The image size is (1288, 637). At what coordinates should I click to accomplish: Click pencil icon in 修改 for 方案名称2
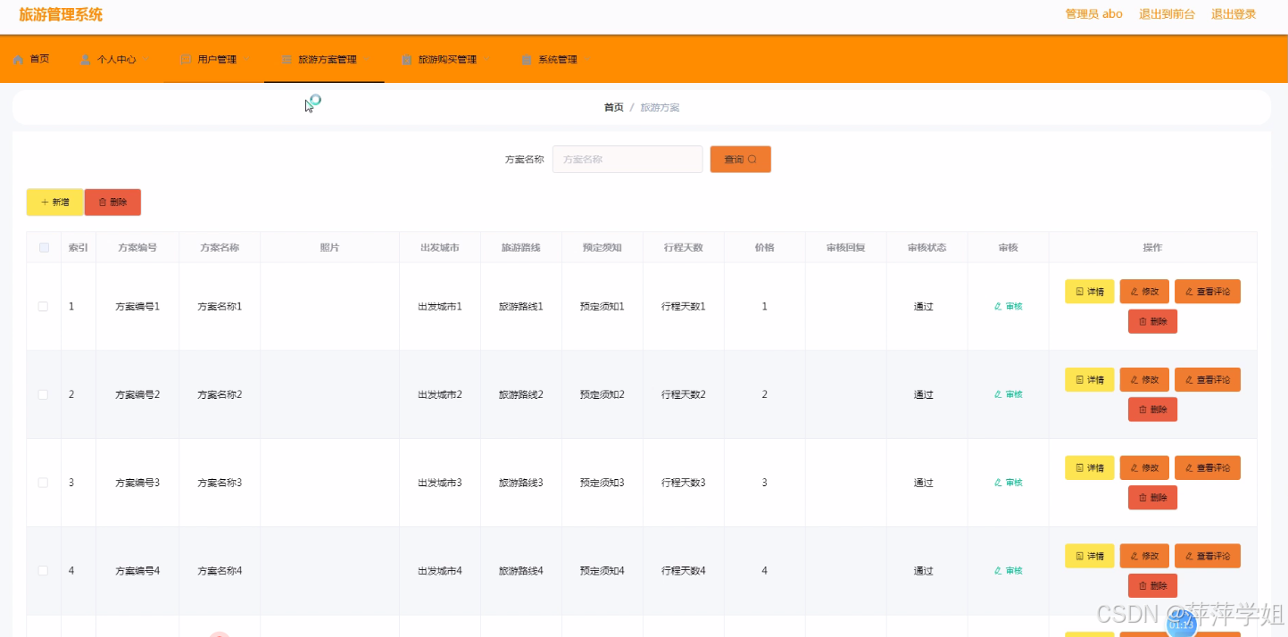pos(1134,380)
